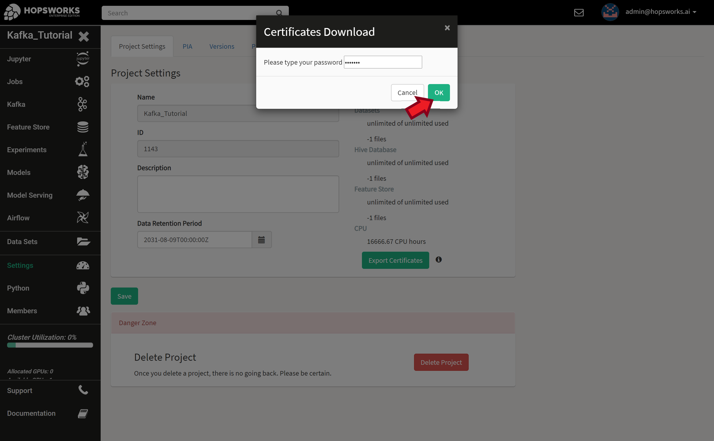Click the mail envelope icon

pyautogui.click(x=579, y=13)
